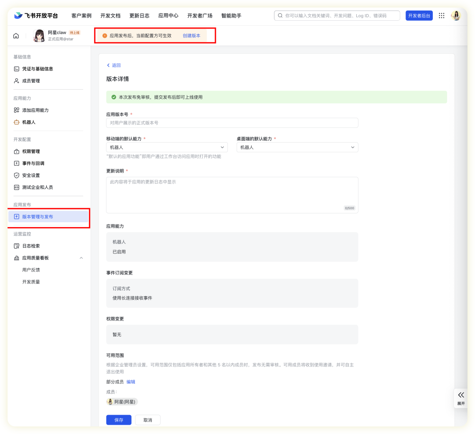Go to 应用中心 in top navigation
The width and height of the screenshot is (475, 434).
[x=168, y=15]
